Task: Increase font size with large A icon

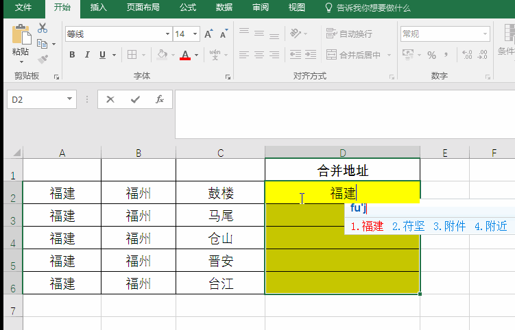Action: click(208, 34)
